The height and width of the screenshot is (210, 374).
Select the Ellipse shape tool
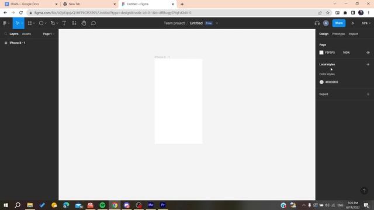pyautogui.click(x=41, y=23)
